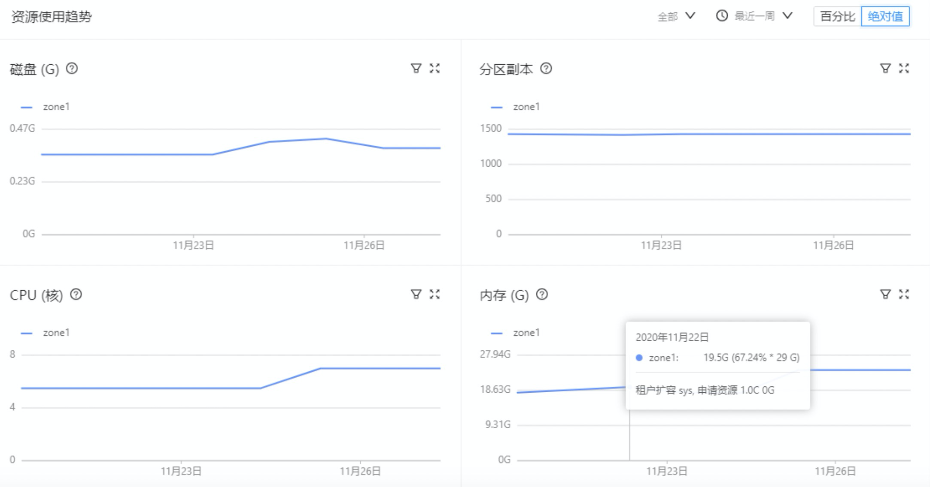
Task: Click the filter icon on the 分区副本 chart
Action: pos(885,68)
